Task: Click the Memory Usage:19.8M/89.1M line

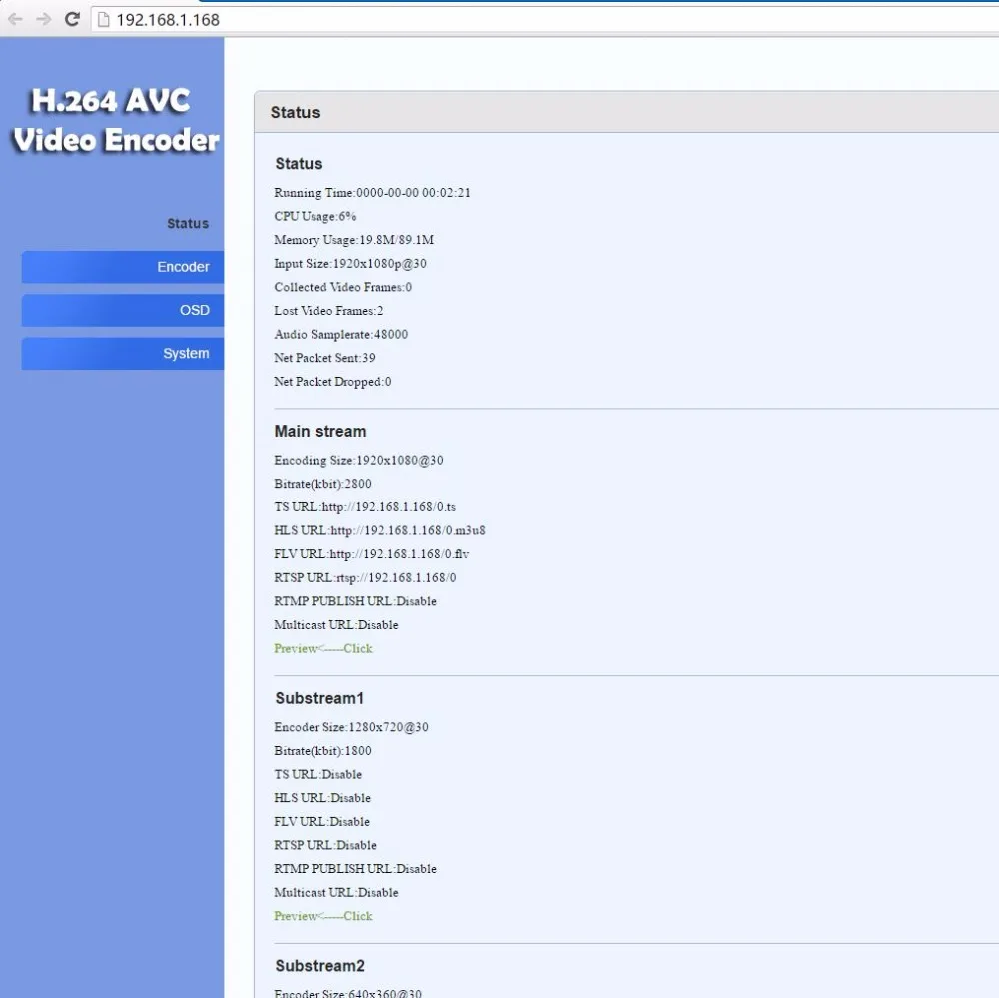Action: pyautogui.click(x=354, y=240)
